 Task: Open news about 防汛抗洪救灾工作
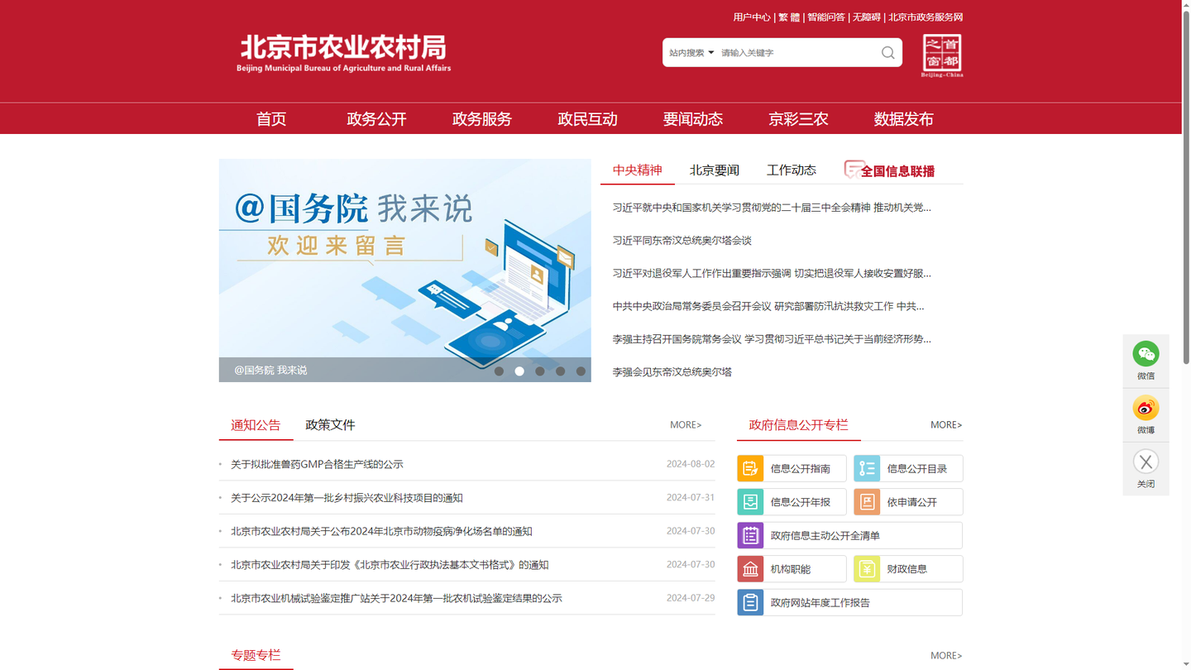pos(768,306)
